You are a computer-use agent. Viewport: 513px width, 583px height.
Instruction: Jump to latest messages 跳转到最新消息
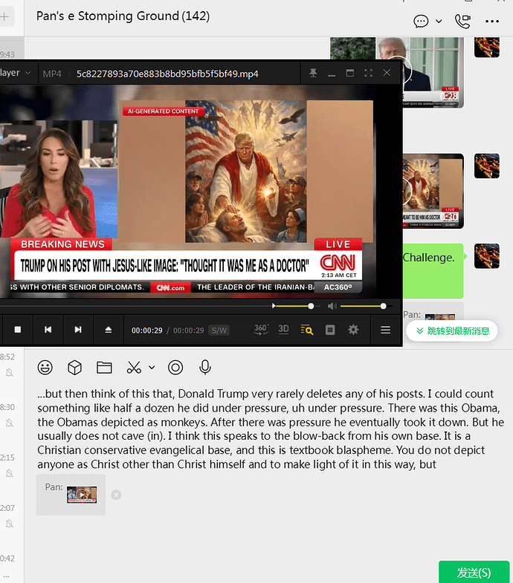[x=452, y=331]
